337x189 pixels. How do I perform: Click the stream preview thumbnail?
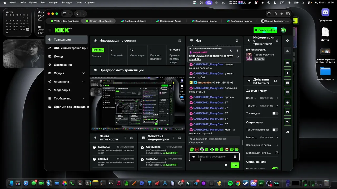click(x=137, y=104)
